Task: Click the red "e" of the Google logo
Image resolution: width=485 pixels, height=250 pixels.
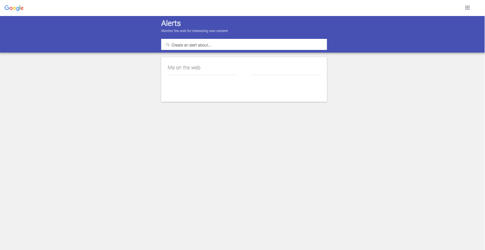Action: 22,8
